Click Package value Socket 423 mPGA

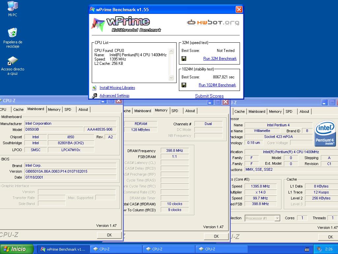(279, 137)
